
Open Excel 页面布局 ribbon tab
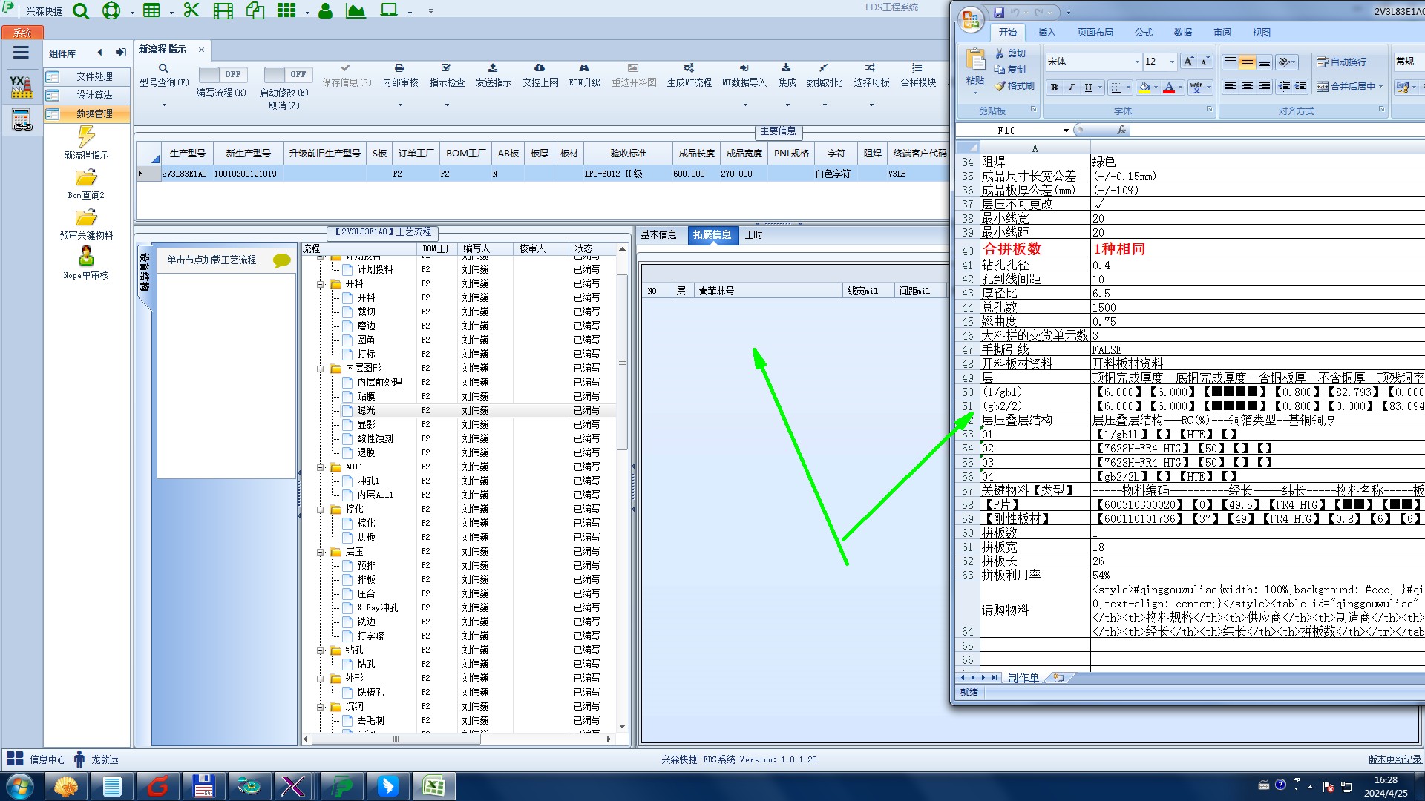pyautogui.click(x=1095, y=33)
